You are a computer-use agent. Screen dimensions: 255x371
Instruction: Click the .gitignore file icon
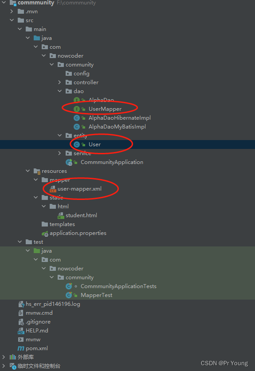21,322
